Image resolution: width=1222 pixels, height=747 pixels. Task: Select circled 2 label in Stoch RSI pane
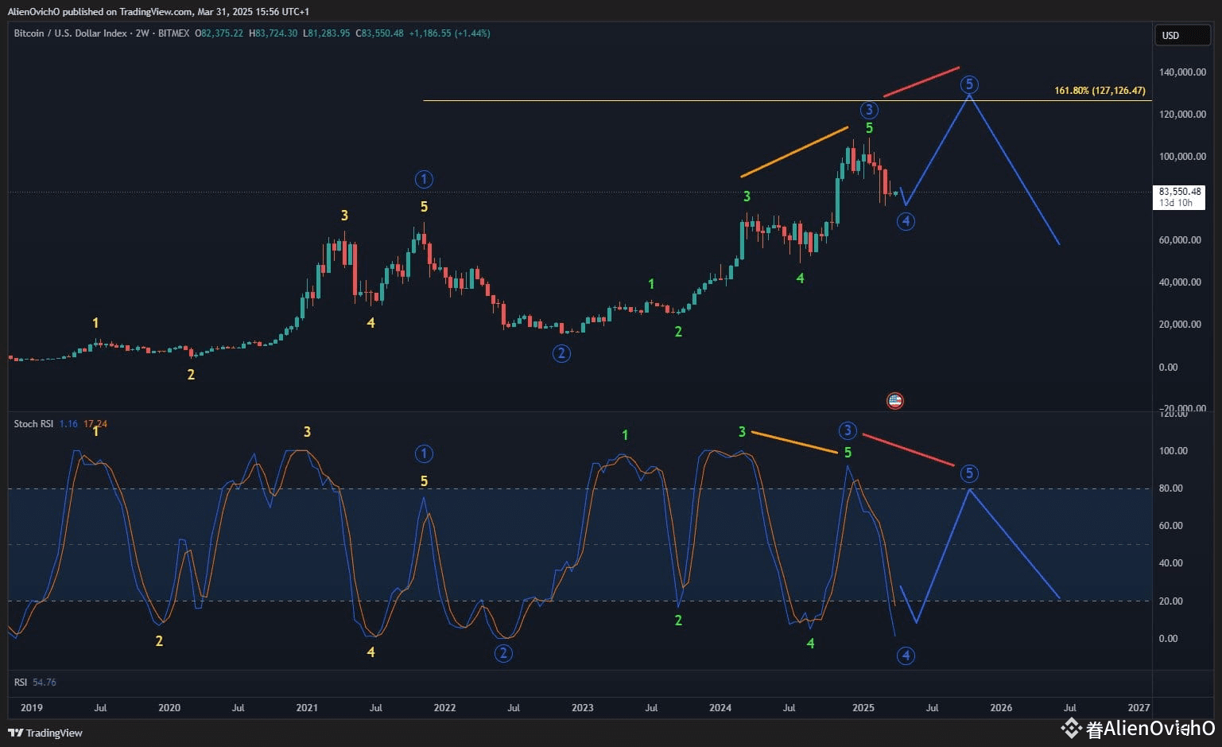pos(503,653)
